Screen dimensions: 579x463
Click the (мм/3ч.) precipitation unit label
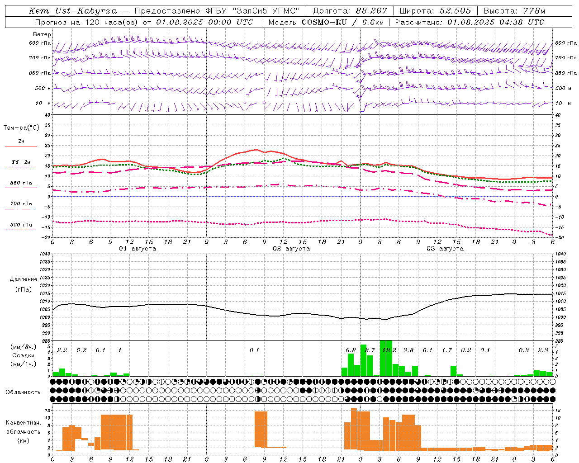[x=23, y=347]
